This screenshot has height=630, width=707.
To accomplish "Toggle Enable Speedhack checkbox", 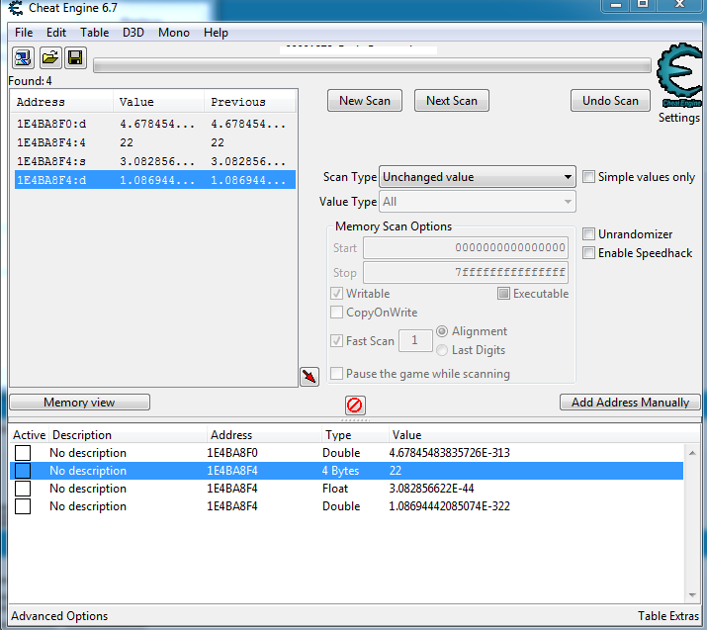I will tap(588, 252).
